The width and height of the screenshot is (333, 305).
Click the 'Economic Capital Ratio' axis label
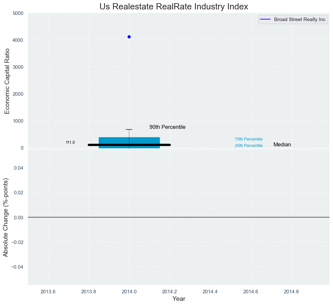[7, 81]
